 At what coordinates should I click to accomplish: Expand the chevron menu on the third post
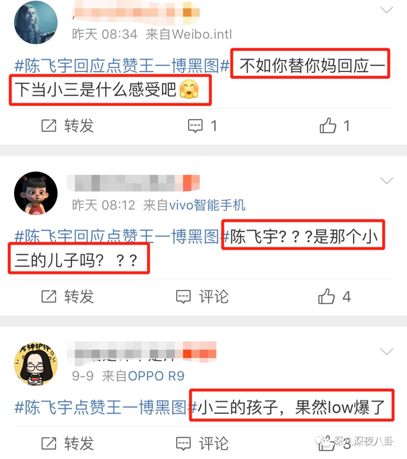point(387,352)
